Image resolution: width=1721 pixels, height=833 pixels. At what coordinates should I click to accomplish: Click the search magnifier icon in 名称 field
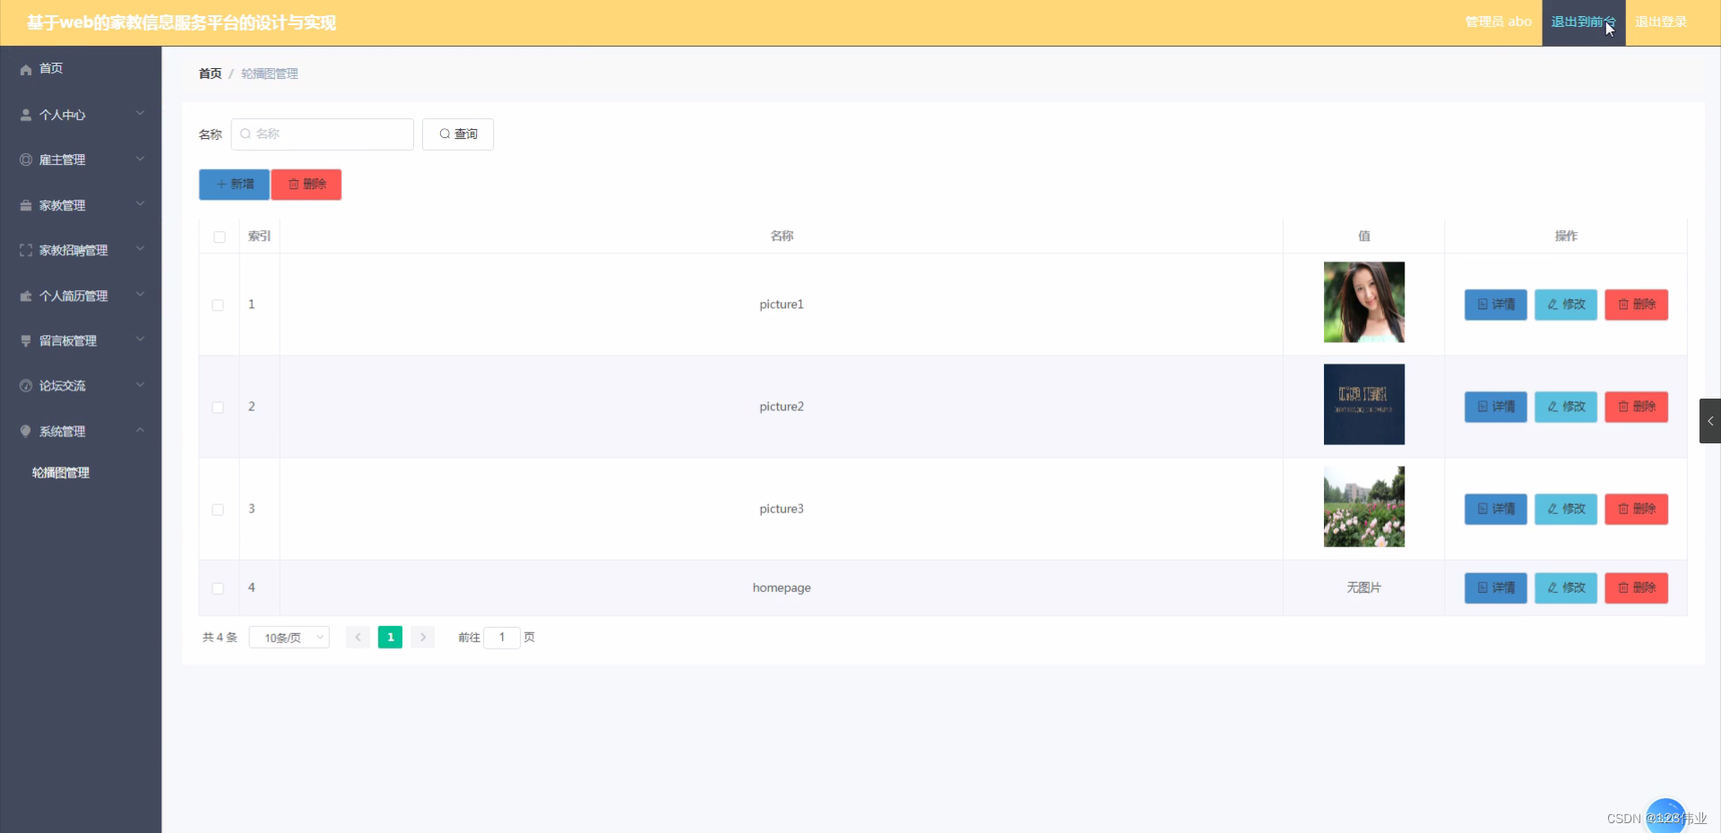(246, 134)
